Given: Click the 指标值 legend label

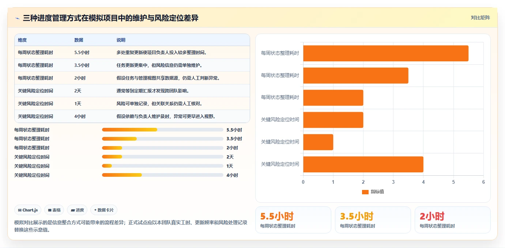Looking at the screenshot, I should pyautogui.click(x=377, y=192).
